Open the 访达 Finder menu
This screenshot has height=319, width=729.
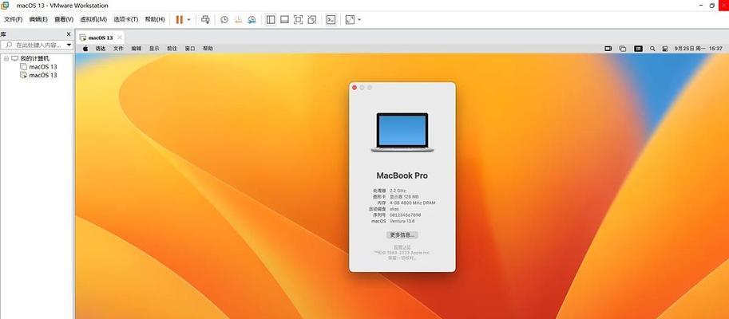(x=101, y=49)
